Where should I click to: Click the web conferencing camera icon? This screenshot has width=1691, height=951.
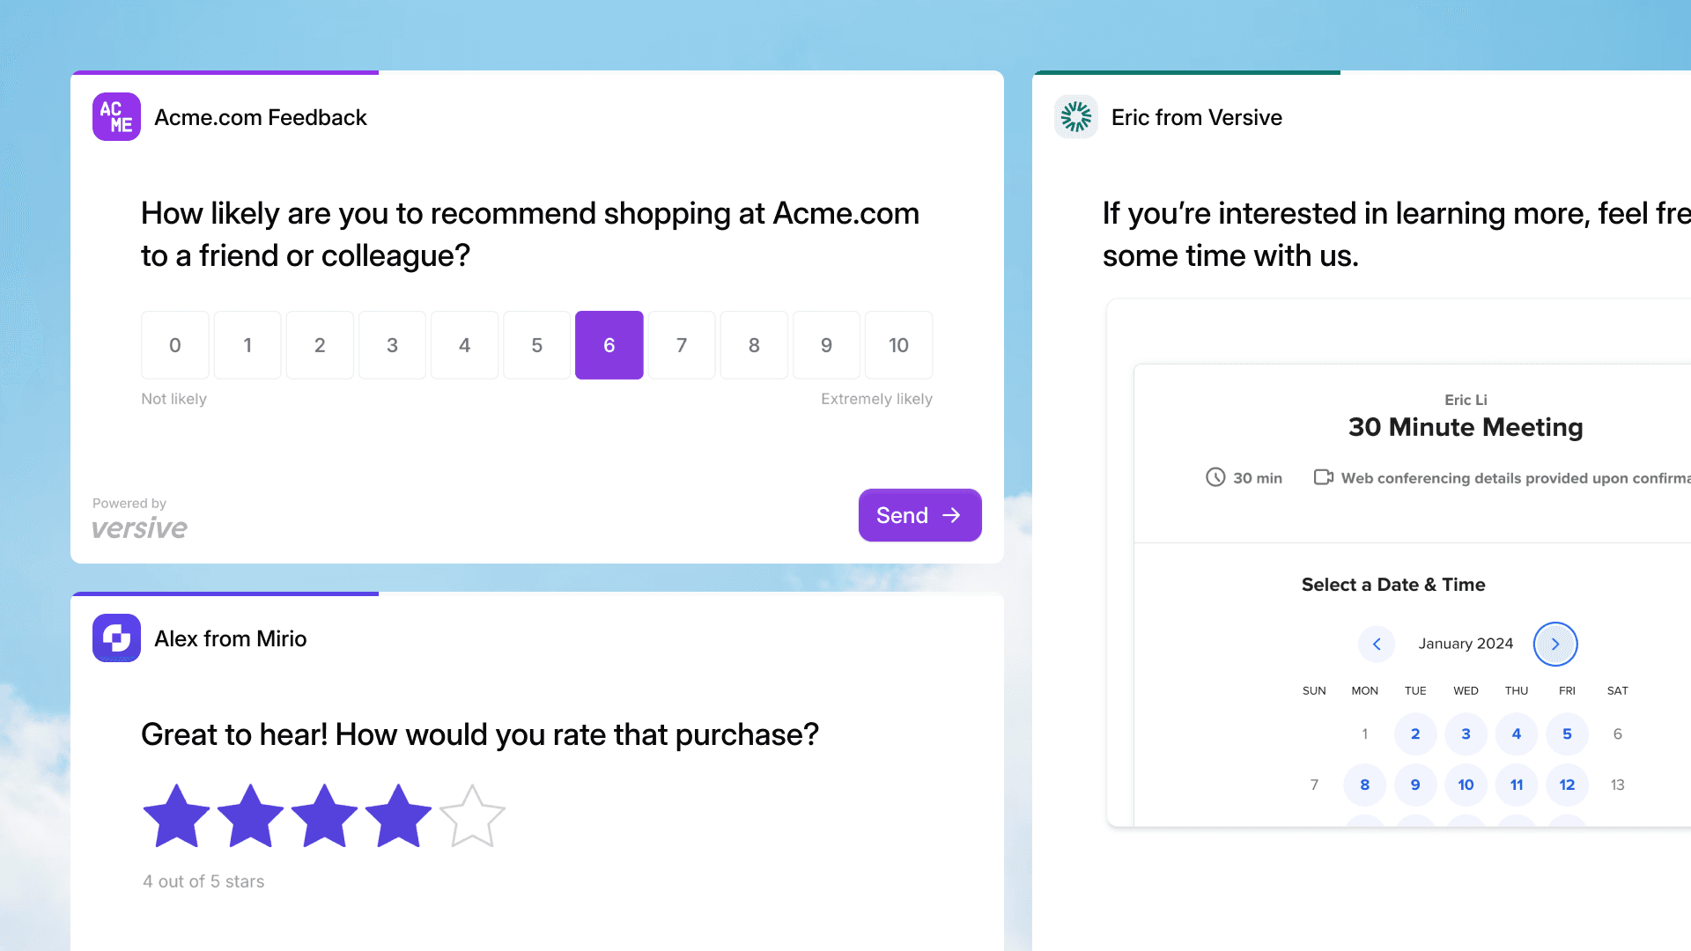[x=1324, y=477]
